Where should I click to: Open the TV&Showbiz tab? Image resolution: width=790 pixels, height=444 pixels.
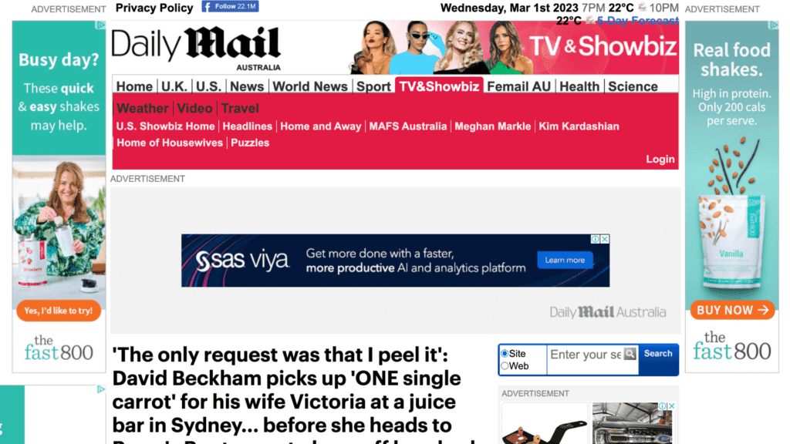click(439, 86)
